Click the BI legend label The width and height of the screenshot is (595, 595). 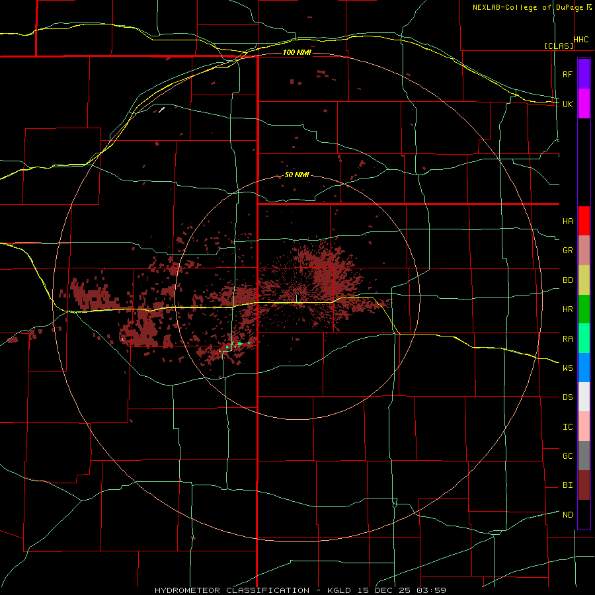[x=567, y=485]
